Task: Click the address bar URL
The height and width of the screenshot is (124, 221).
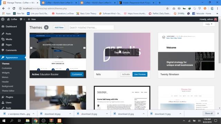Action: point(45,8)
